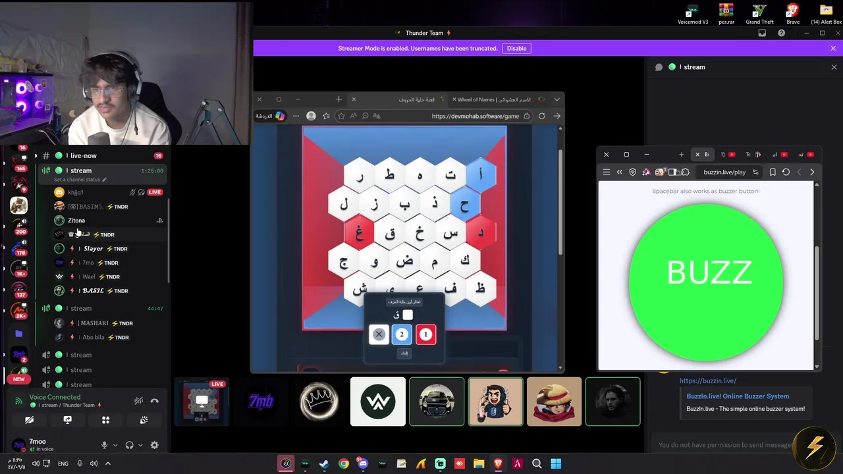
Task: Expand headphone output options arrow
Action: click(x=140, y=446)
